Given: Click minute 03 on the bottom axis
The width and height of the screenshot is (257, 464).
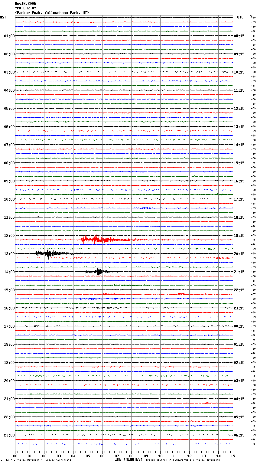Looking at the screenshot, I should (59, 456).
